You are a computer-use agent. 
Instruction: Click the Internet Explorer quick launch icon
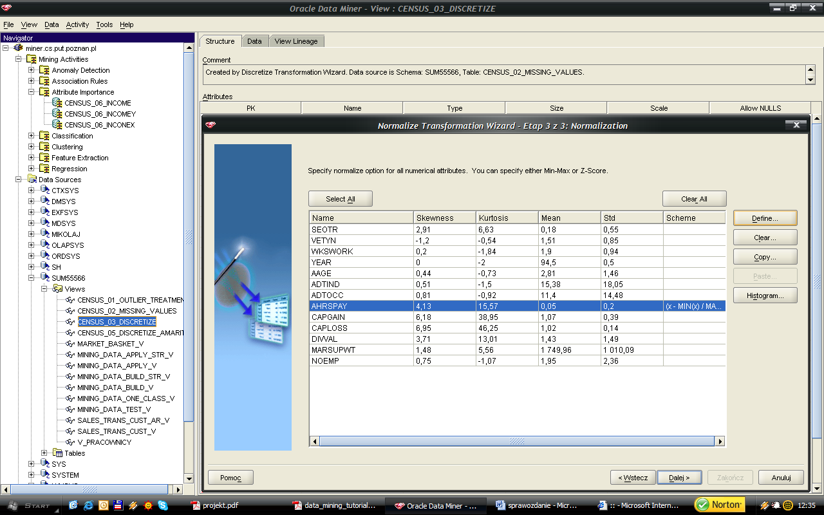tap(88, 505)
